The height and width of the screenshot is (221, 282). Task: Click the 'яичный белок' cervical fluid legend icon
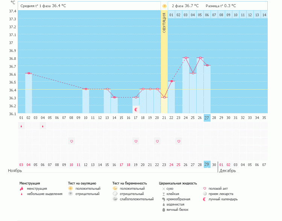pyautogui.click(x=164, y=210)
